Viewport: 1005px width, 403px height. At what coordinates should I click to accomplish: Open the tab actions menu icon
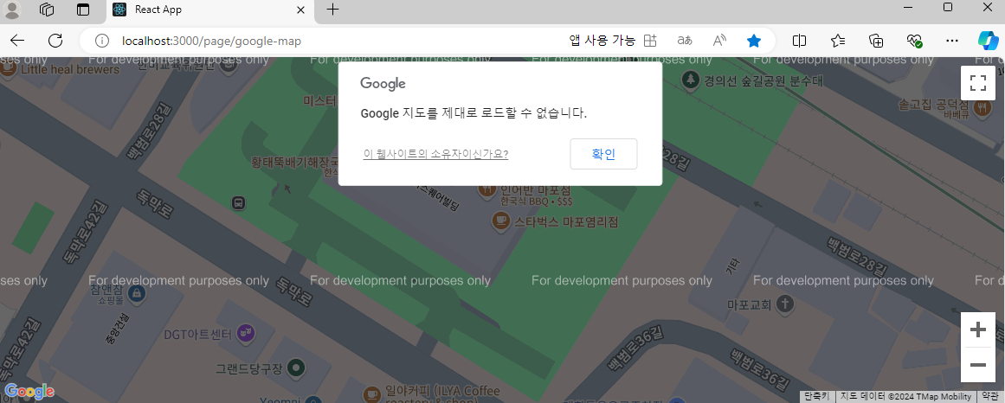tap(83, 9)
